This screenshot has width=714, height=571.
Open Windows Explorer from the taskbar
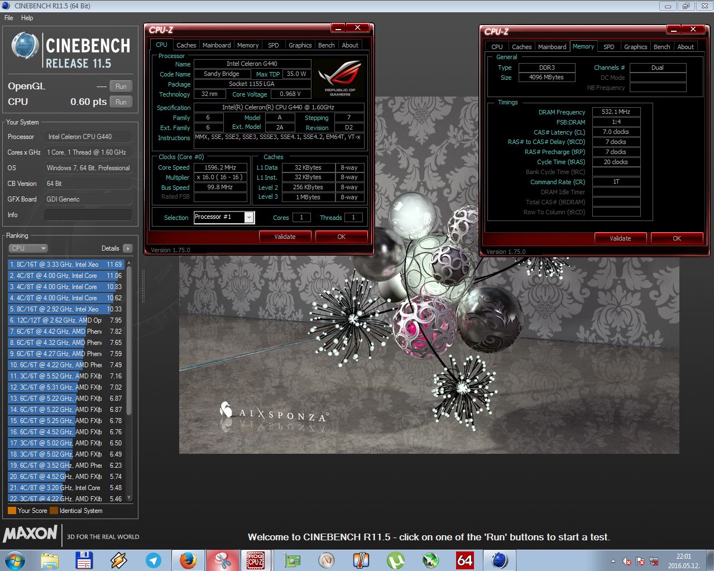pyautogui.click(x=50, y=560)
